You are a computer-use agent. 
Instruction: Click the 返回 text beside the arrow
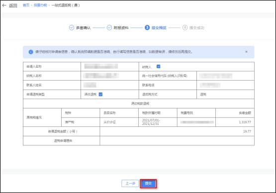tap(13, 5)
